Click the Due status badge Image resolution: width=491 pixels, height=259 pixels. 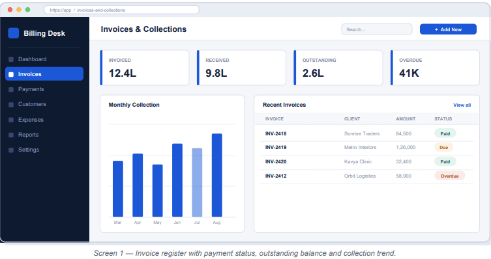pos(443,148)
